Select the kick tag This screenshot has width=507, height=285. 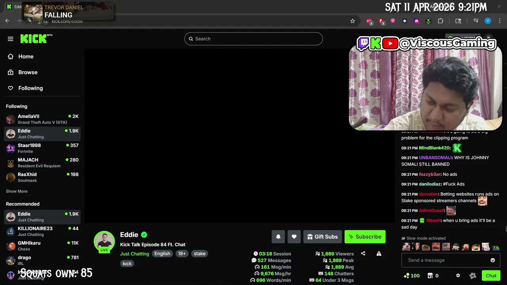tap(127, 264)
